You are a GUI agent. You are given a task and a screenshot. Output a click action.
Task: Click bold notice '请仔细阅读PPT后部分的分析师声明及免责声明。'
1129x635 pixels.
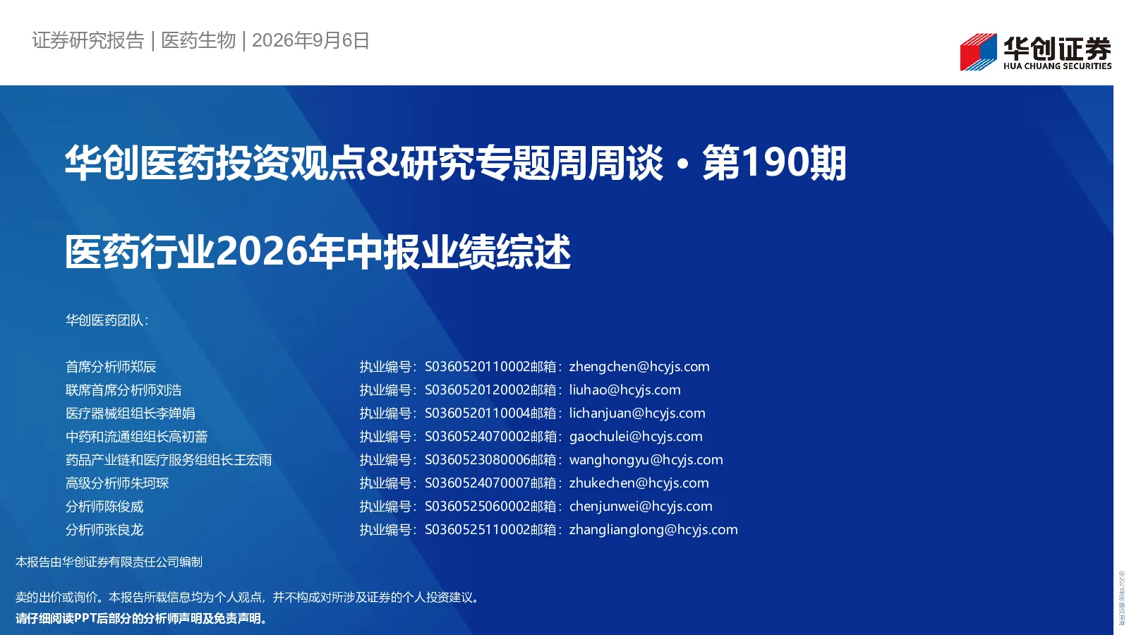(143, 619)
